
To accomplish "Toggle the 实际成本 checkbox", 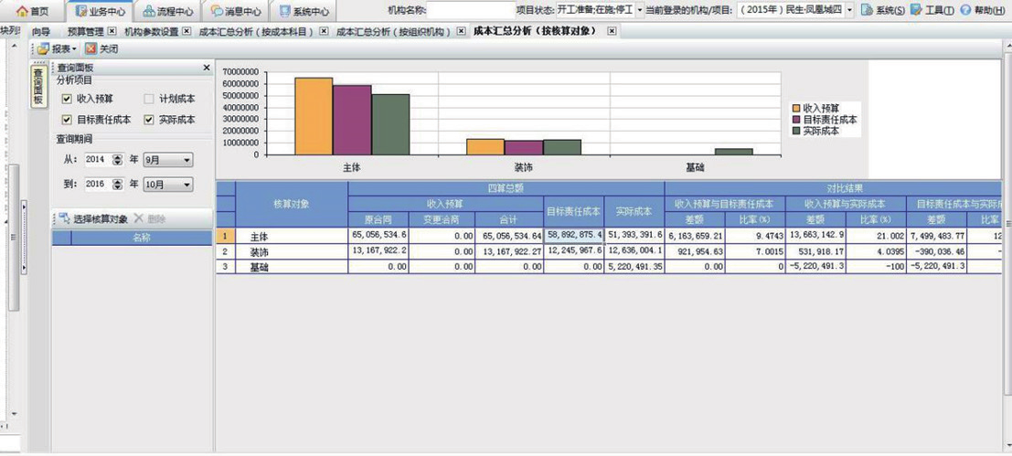I will [149, 120].
